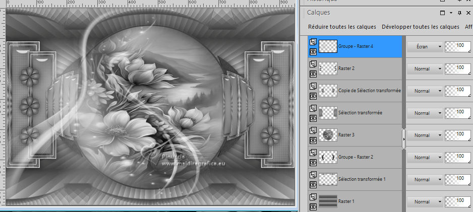The width and height of the screenshot is (473, 212).
Task: Click Réduire toutes les calques
Action: (x=342, y=27)
